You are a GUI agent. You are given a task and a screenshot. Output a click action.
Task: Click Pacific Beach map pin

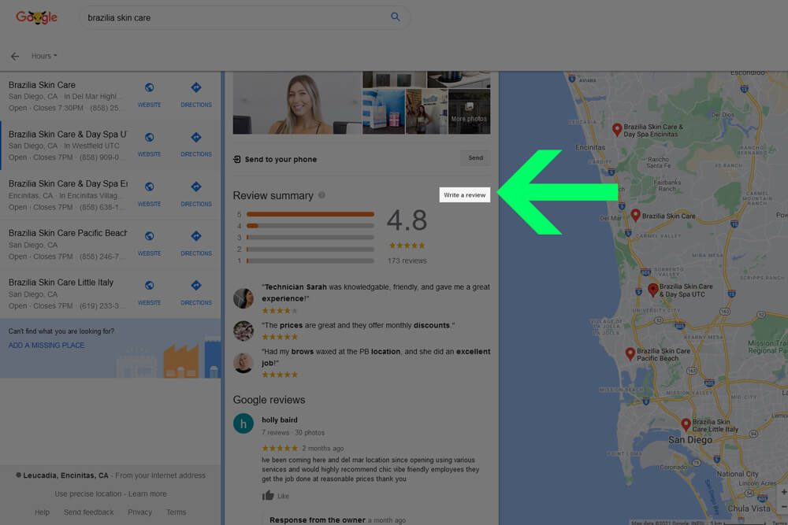pos(630,354)
